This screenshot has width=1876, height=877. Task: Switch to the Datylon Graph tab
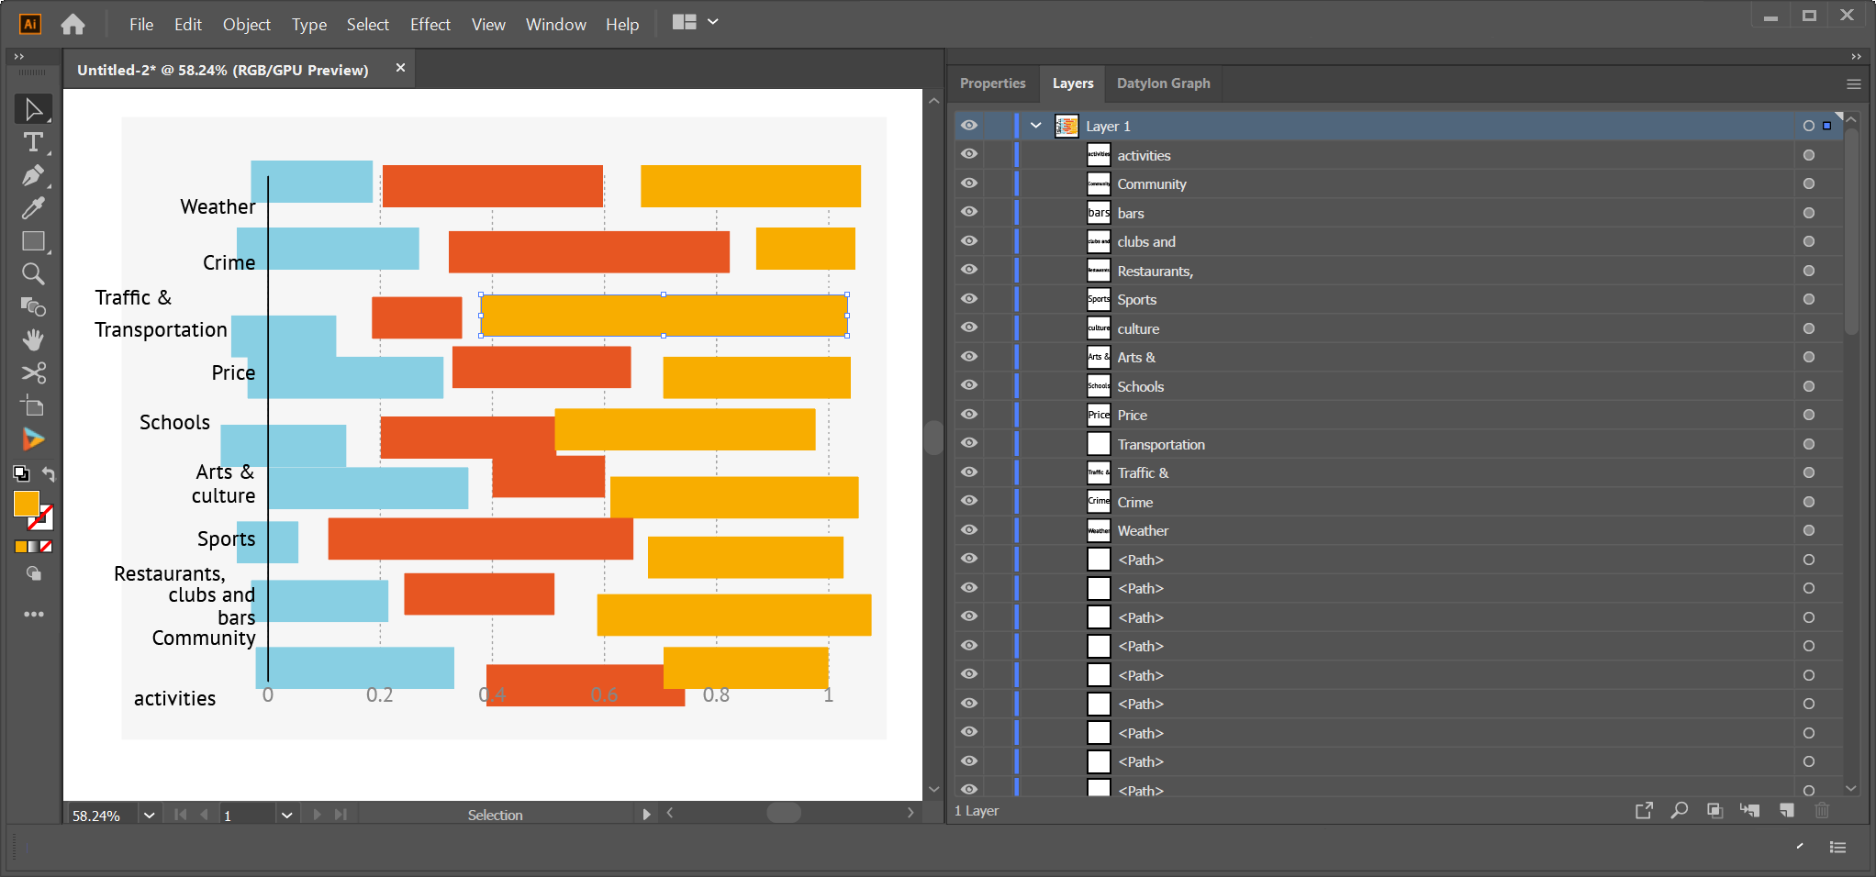point(1163,83)
